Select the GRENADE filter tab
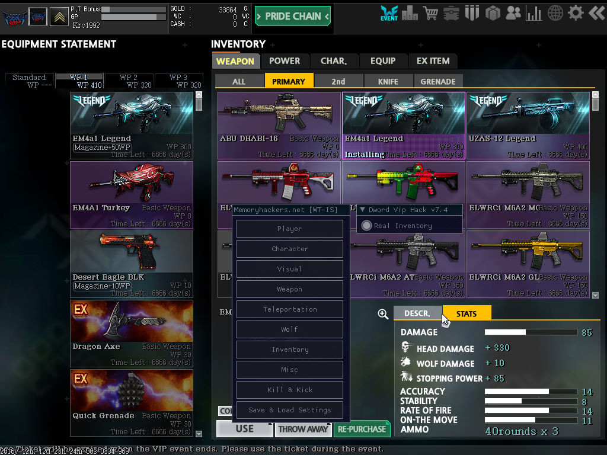Viewport: 607px width, 455px height. point(438,81)
